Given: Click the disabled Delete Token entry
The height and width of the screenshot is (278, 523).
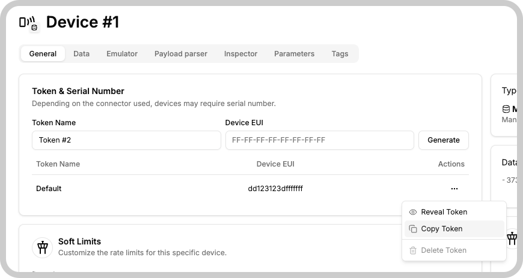Looking at the screenshot, I should pyautogui.click(x=454, y=250).
